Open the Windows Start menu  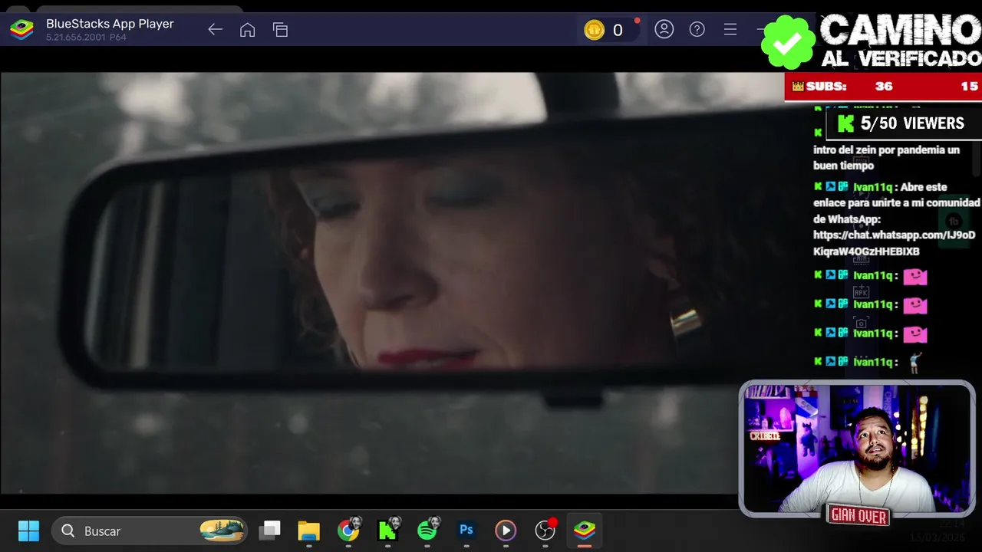click(28, 531)
